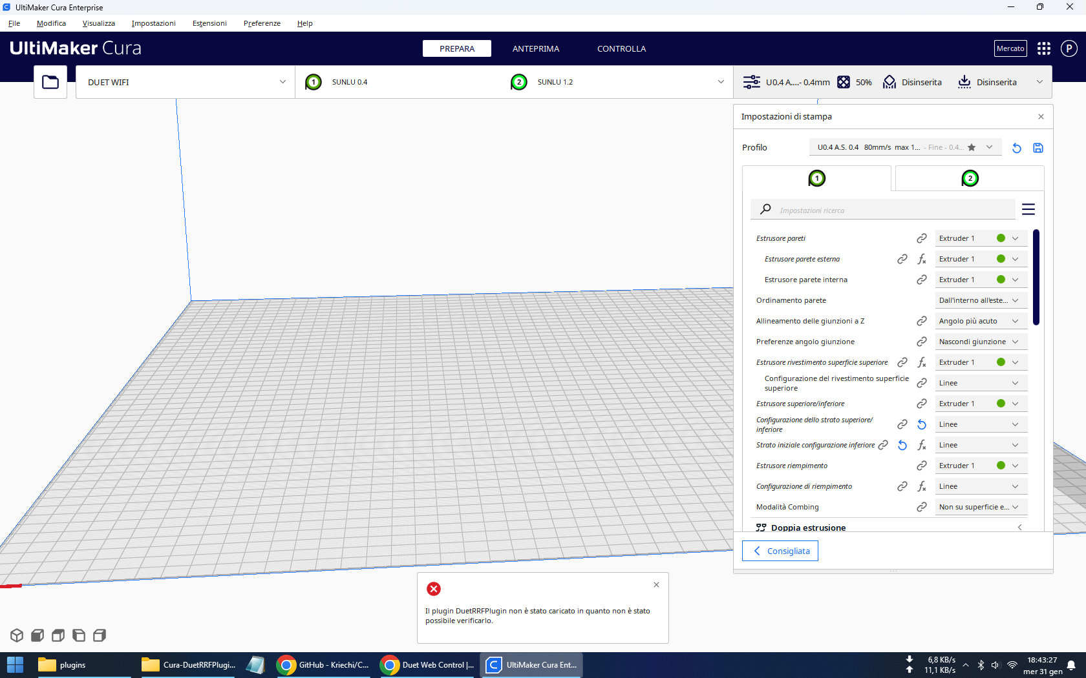Save profile using the floppy disk icon

pyautogui.click(x=1038, y=148)
